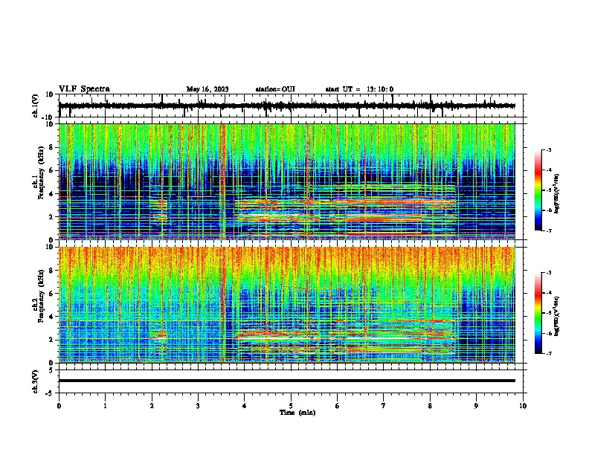Click time axis tick label '4'
Image resolution: width=589 pixels, height=455 pixels.
point(245,406)
